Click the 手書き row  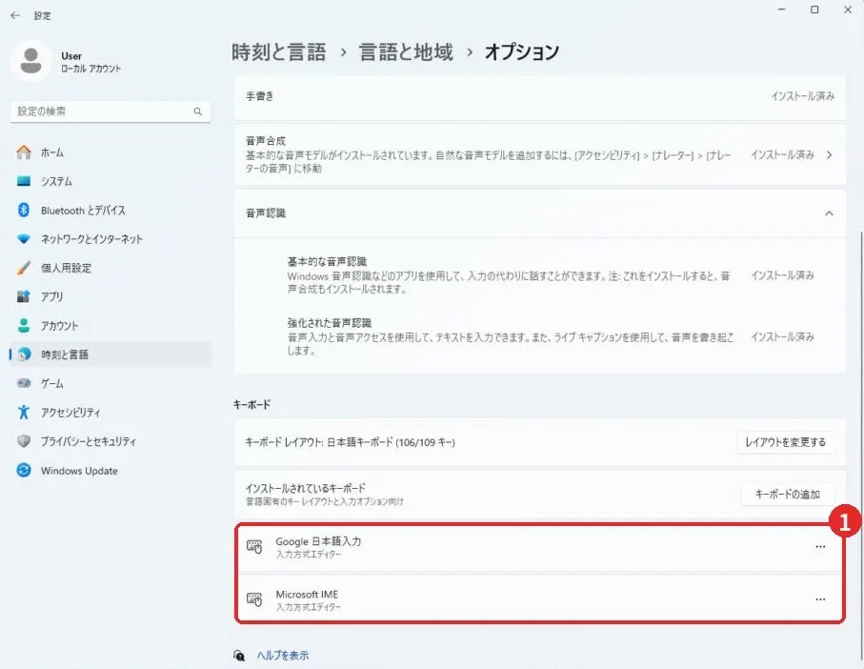tap(540, 96)
